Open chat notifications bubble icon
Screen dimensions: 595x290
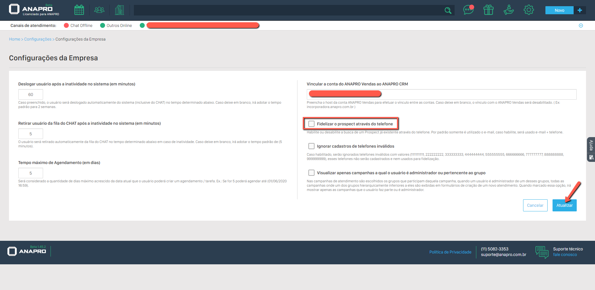pyautogui.click(x=468, y=10)
